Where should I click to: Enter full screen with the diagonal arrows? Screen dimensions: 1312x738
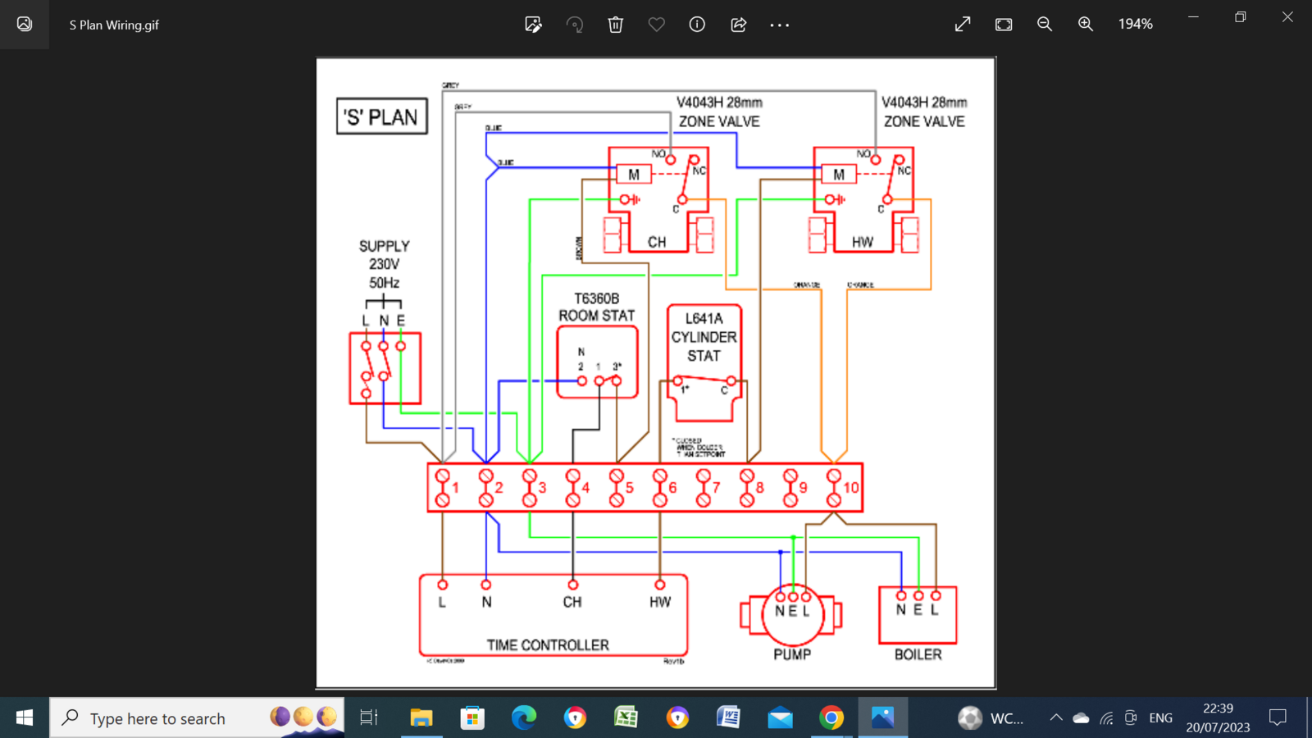pos(963,25)
